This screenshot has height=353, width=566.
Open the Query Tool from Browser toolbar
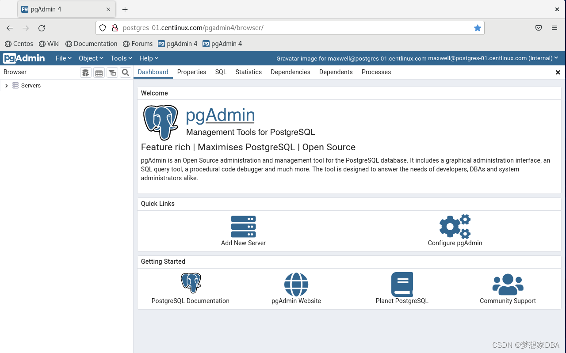pyautogui.click(x=86, y=72)
